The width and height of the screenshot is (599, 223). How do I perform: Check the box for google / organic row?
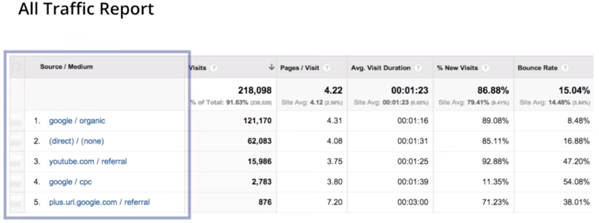coord(16,122)
